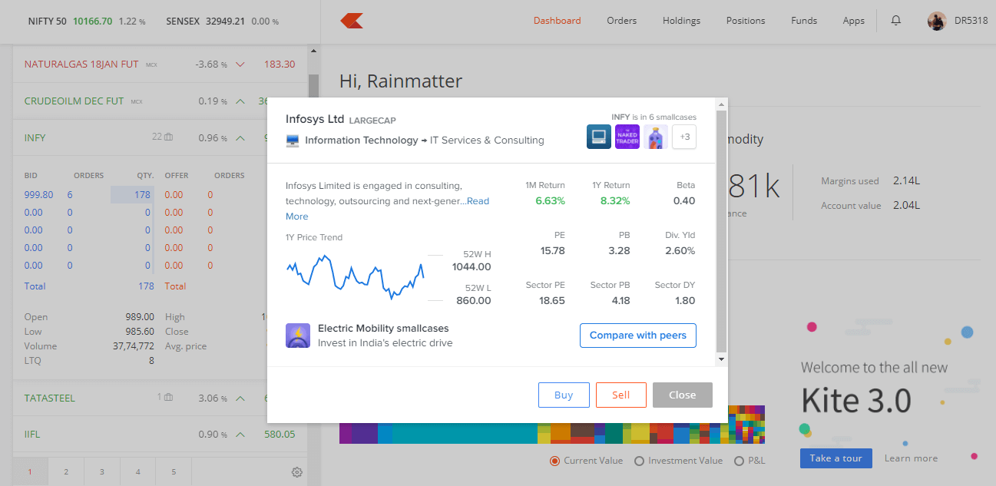The width and height of the screenshot is (996, 486).
Task: Open the Positions tab
Action: coord(746,21)
